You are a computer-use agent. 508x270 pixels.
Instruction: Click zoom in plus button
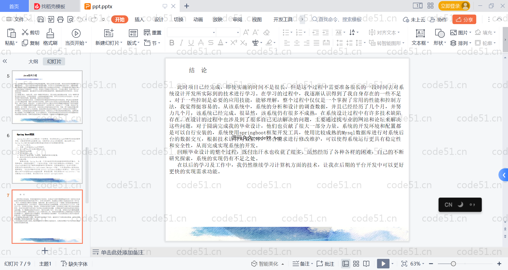click(499, 264)
